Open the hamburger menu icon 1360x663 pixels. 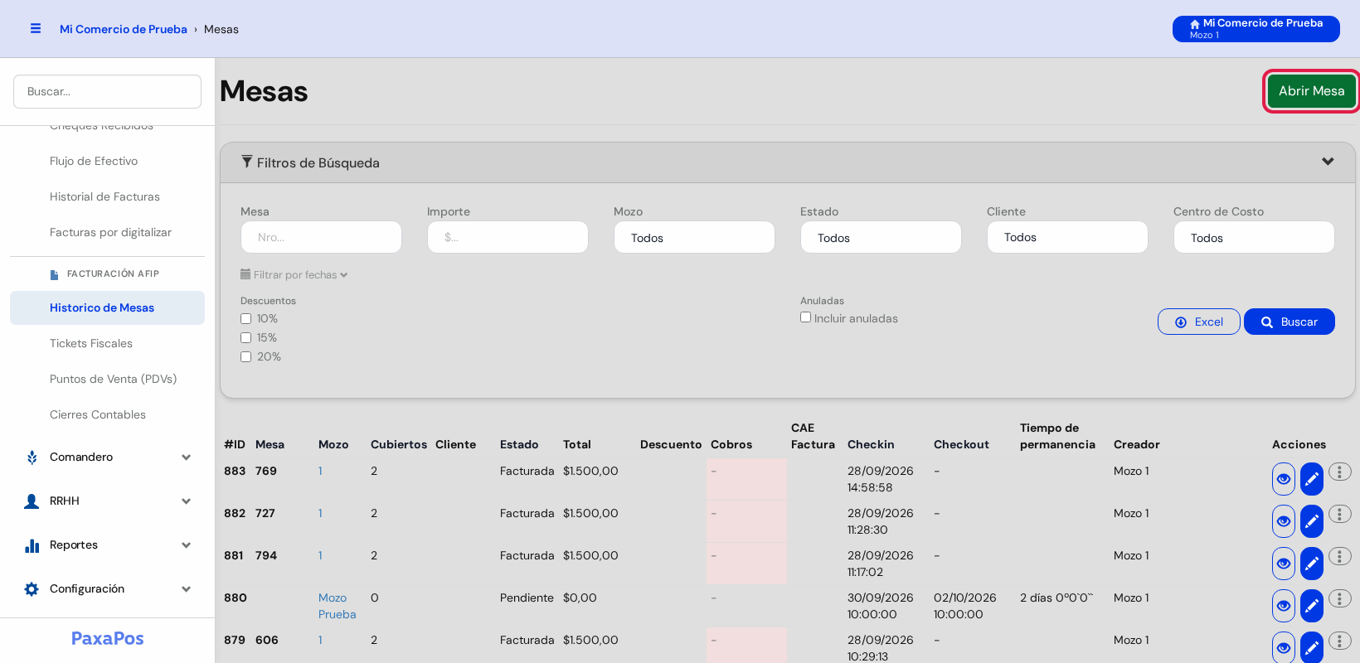36,28
